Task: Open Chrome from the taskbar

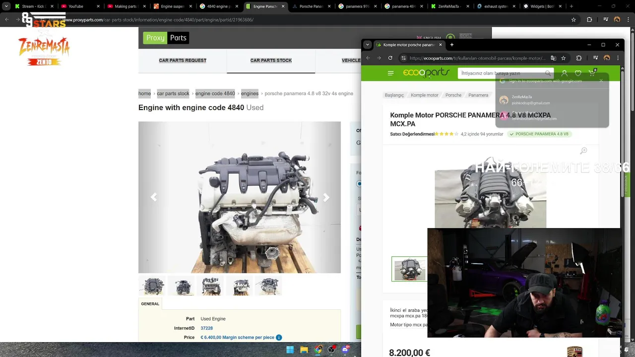Action: 318,350
